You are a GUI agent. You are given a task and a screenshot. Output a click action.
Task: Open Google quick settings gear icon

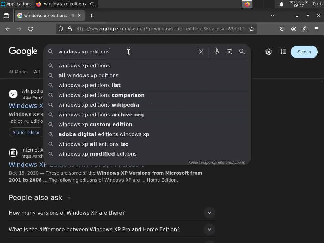tap(268, 52)
